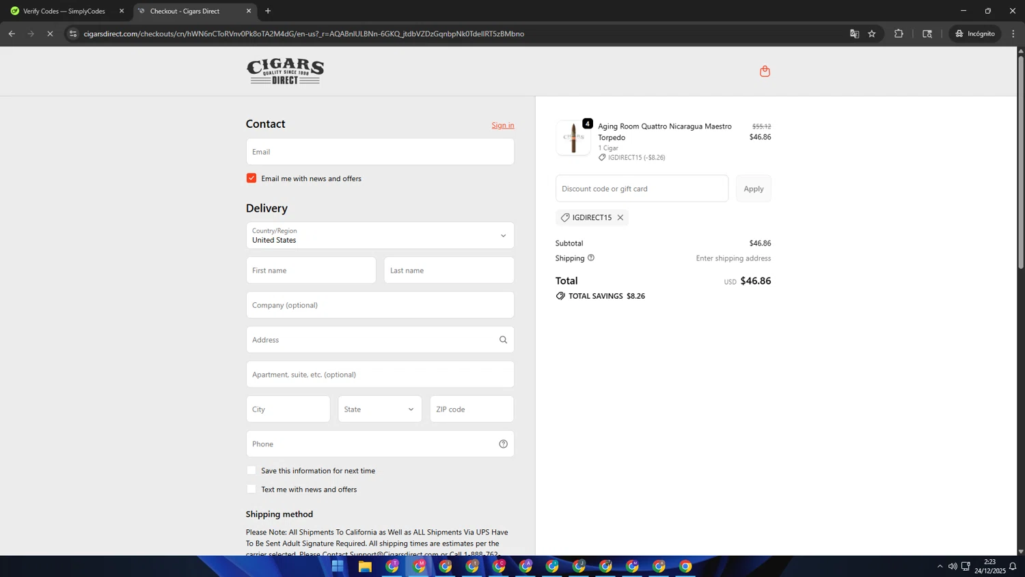Open the Incognito profile button

[x=975, y=33]
